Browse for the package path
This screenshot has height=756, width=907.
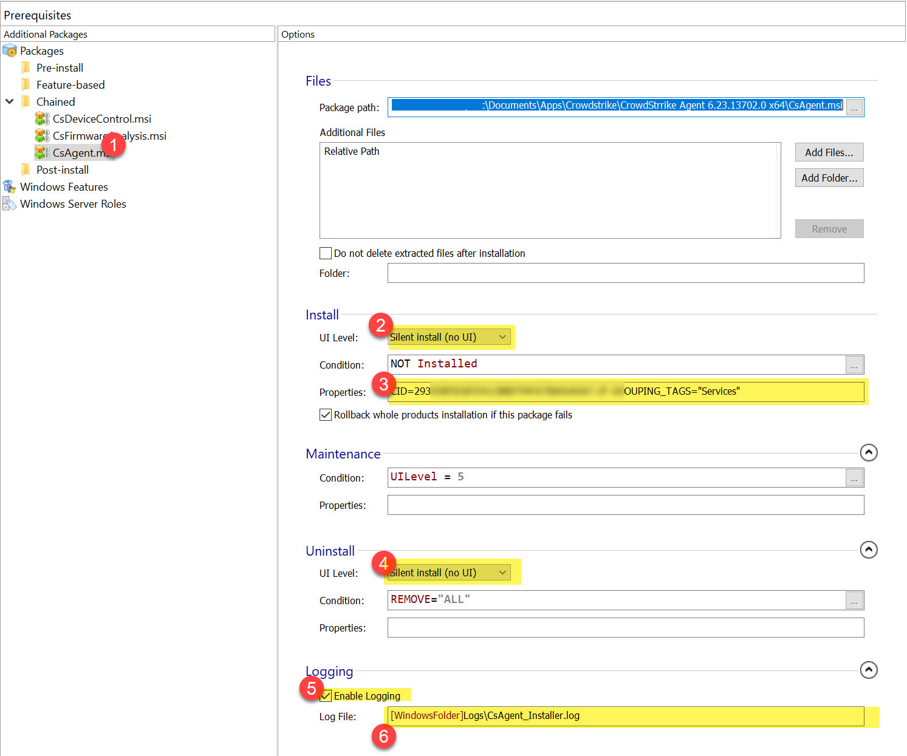click(x=854, y=107)
